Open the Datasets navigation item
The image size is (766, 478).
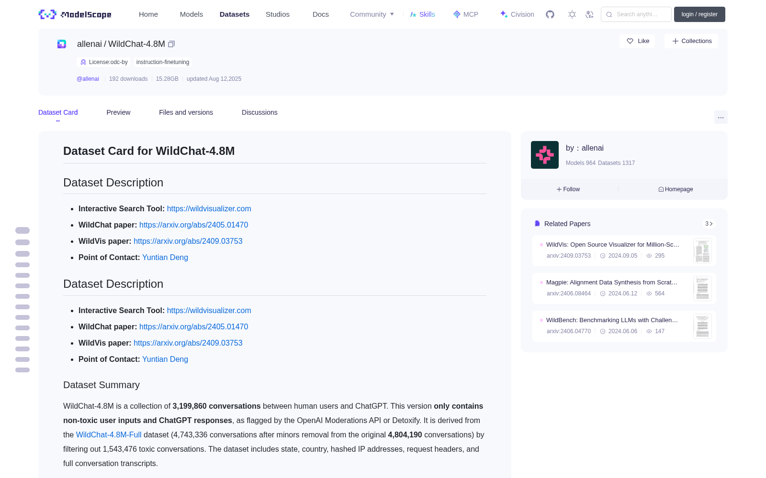[x=235, y=14]
